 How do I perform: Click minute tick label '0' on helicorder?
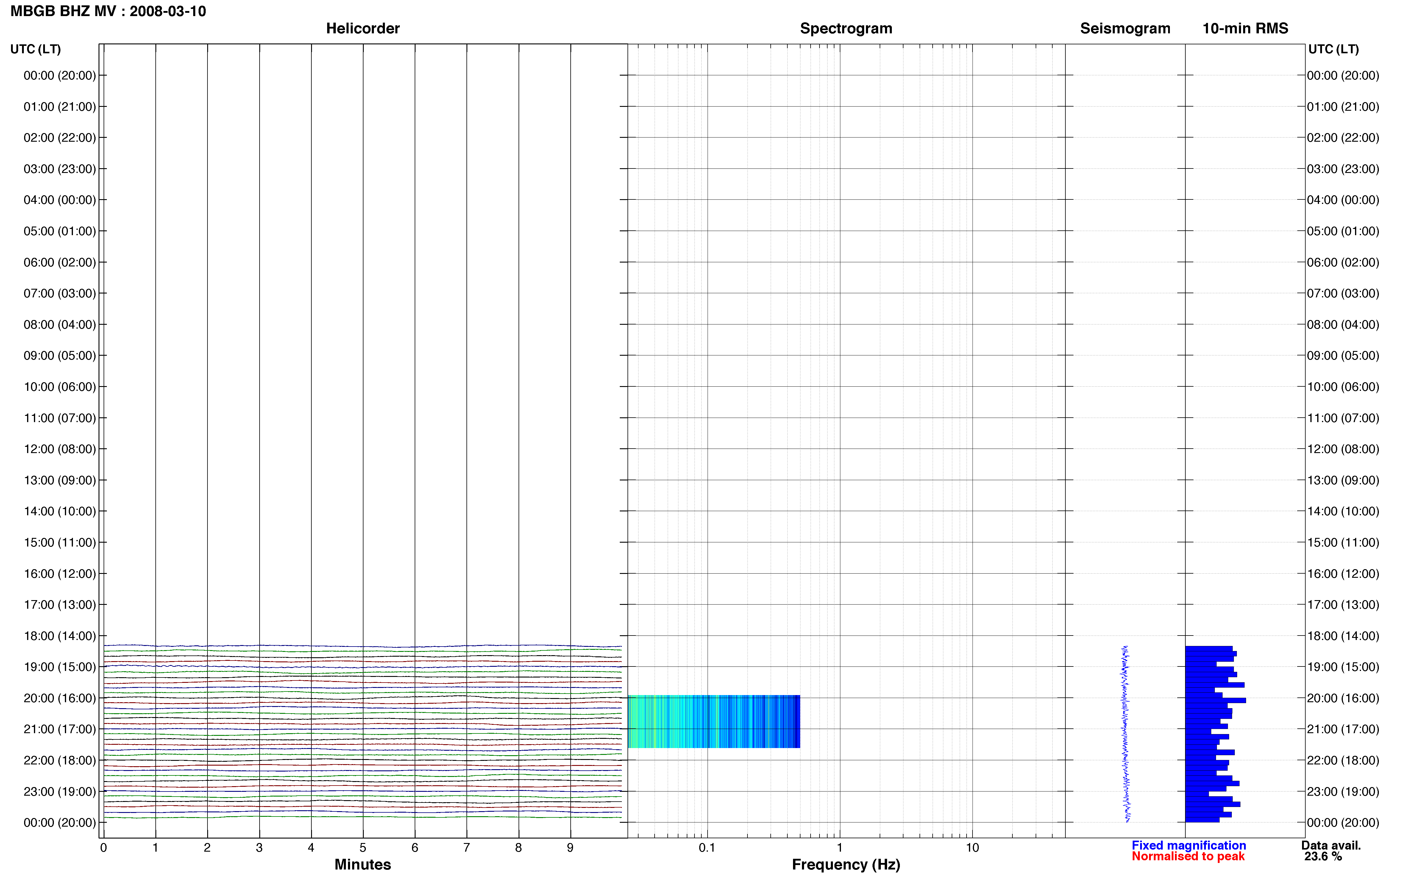click(103, 847)
